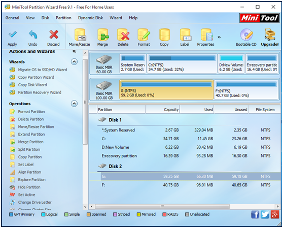The height and width of the screenshot is (228, 283).
Task: Open the Wizard menu
Action: pyautogui.click(x=116, y=18)
